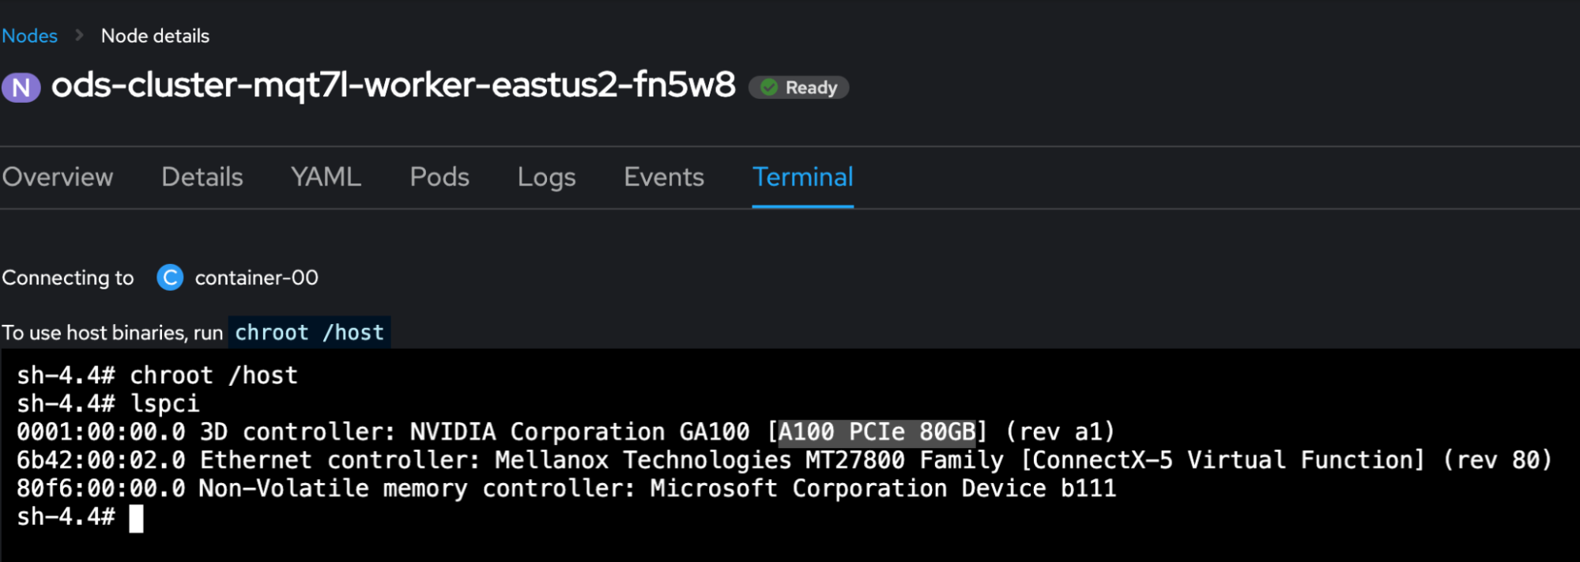Switch to the Overview tab

click(x=58, y=177)
